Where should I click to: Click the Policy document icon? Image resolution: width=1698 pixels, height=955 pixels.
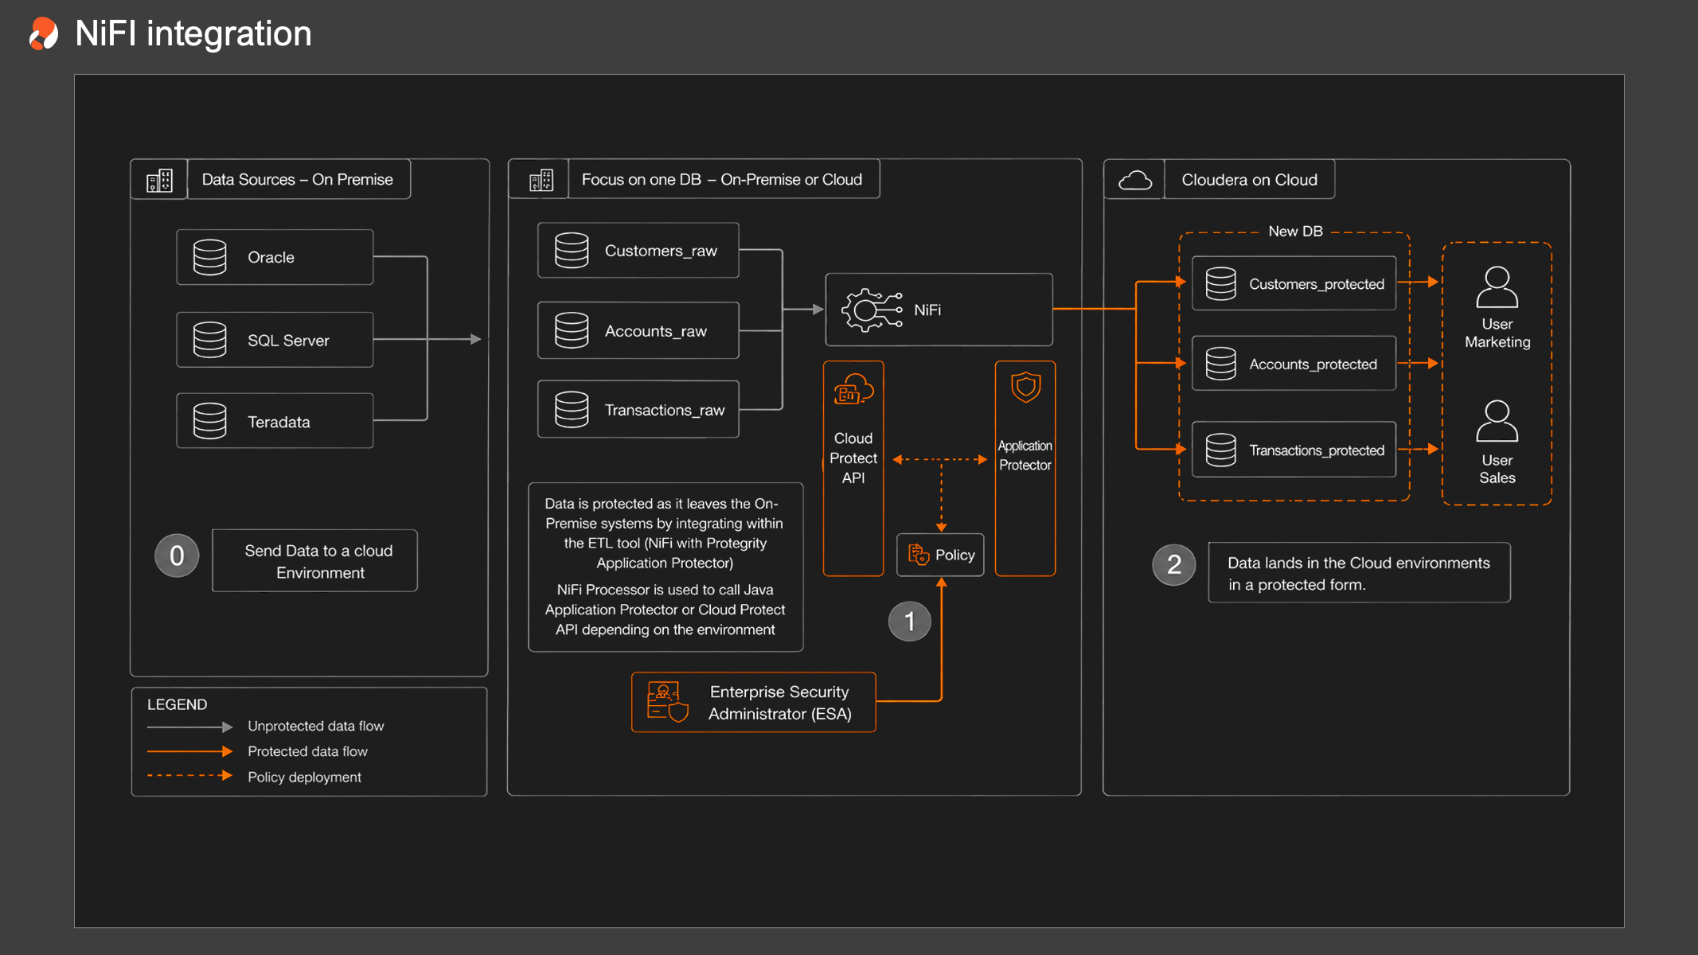[919, 555]
